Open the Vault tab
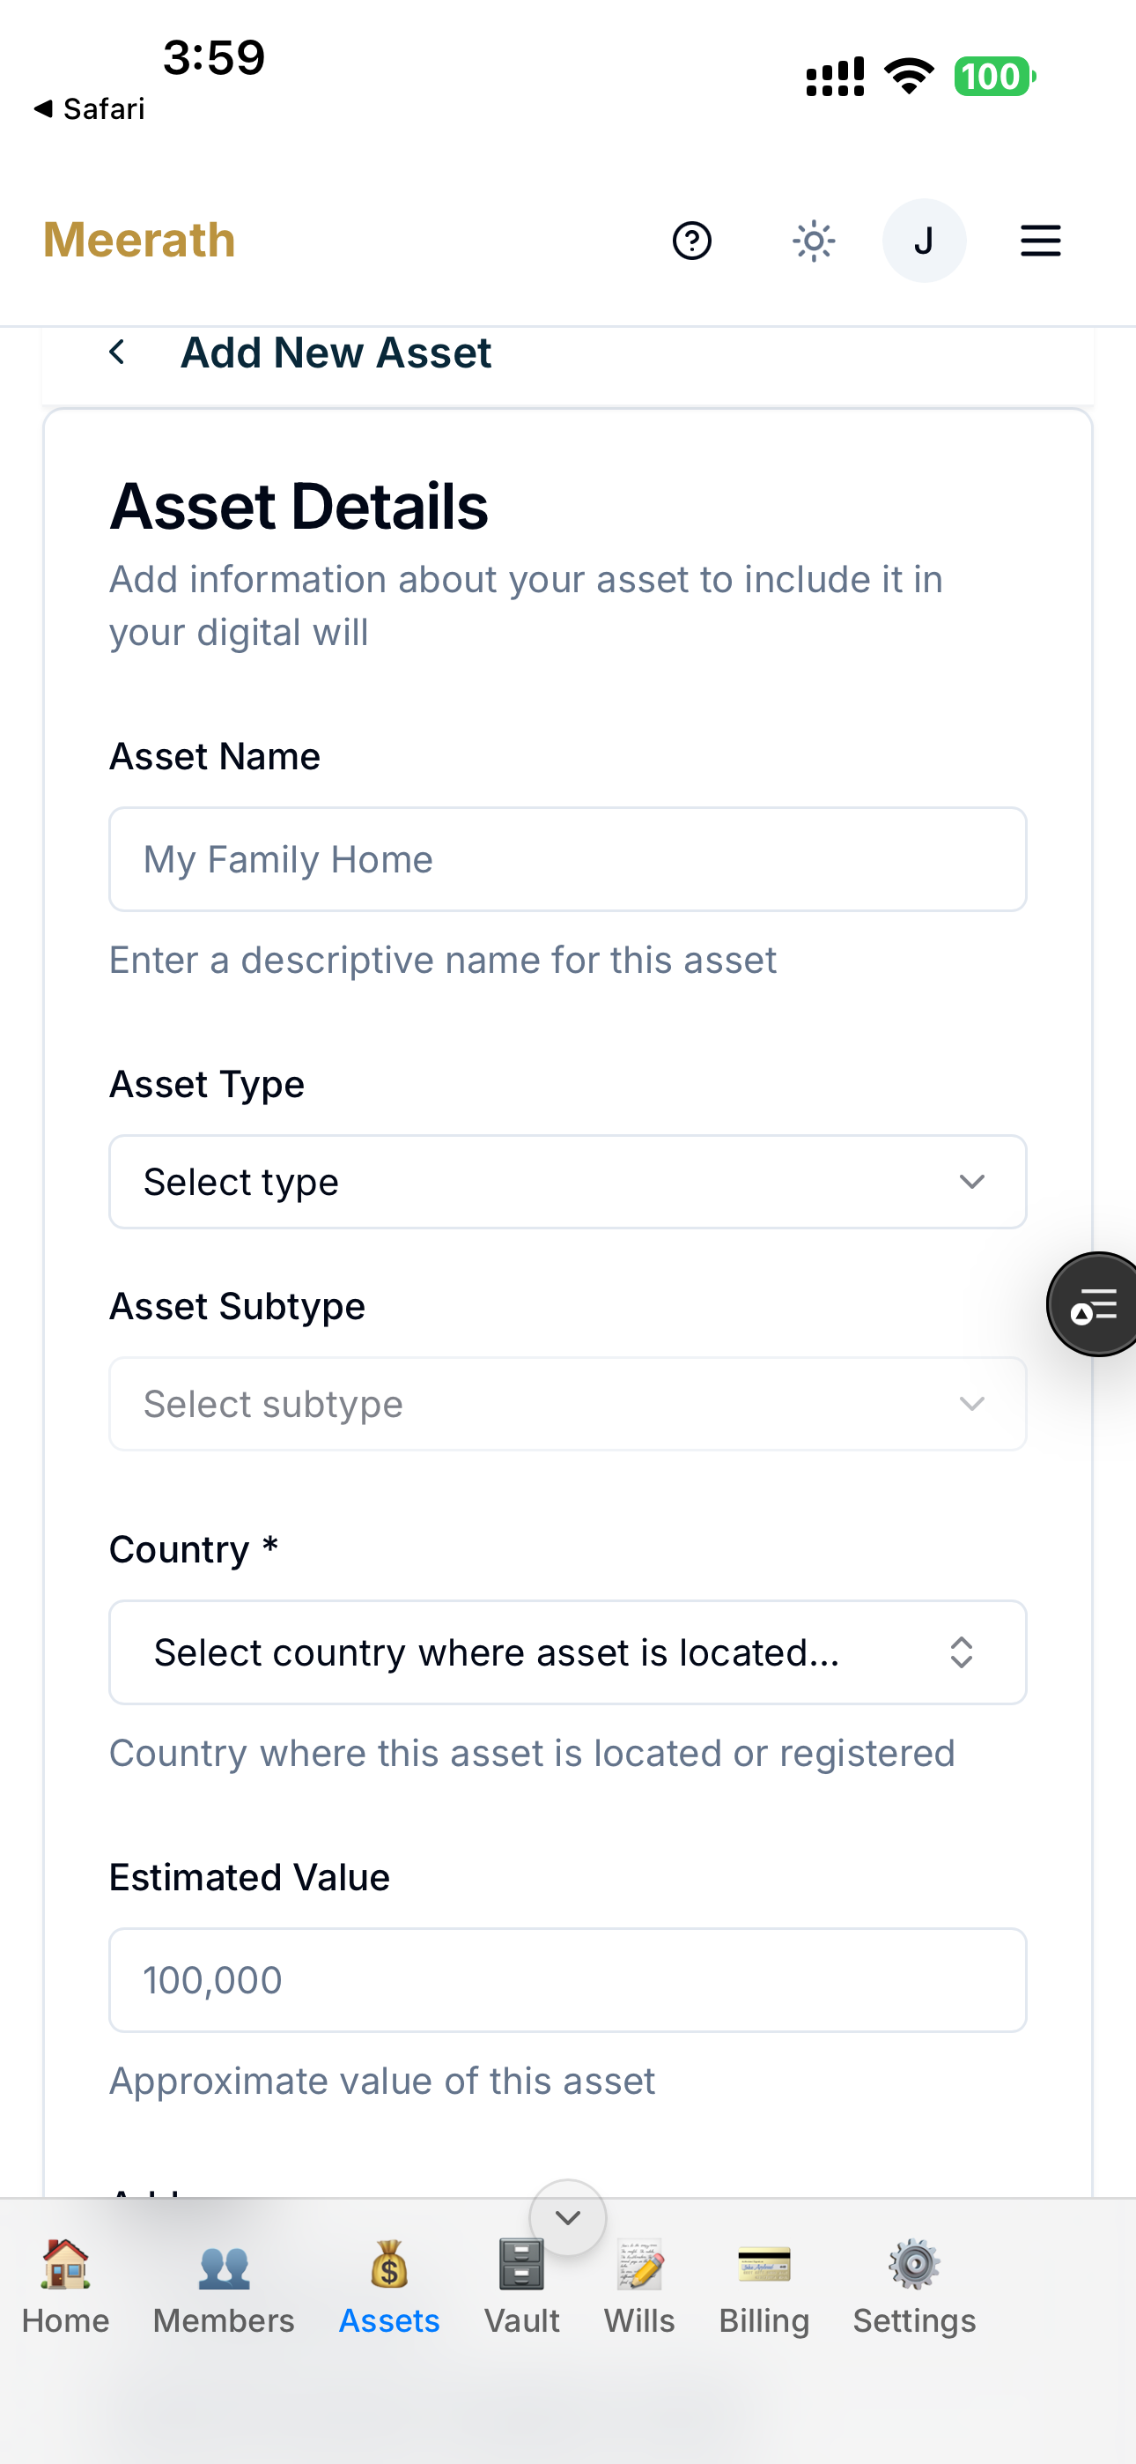The height and width of the screenshot is (2464, 1136). (x=522, y=2288)
